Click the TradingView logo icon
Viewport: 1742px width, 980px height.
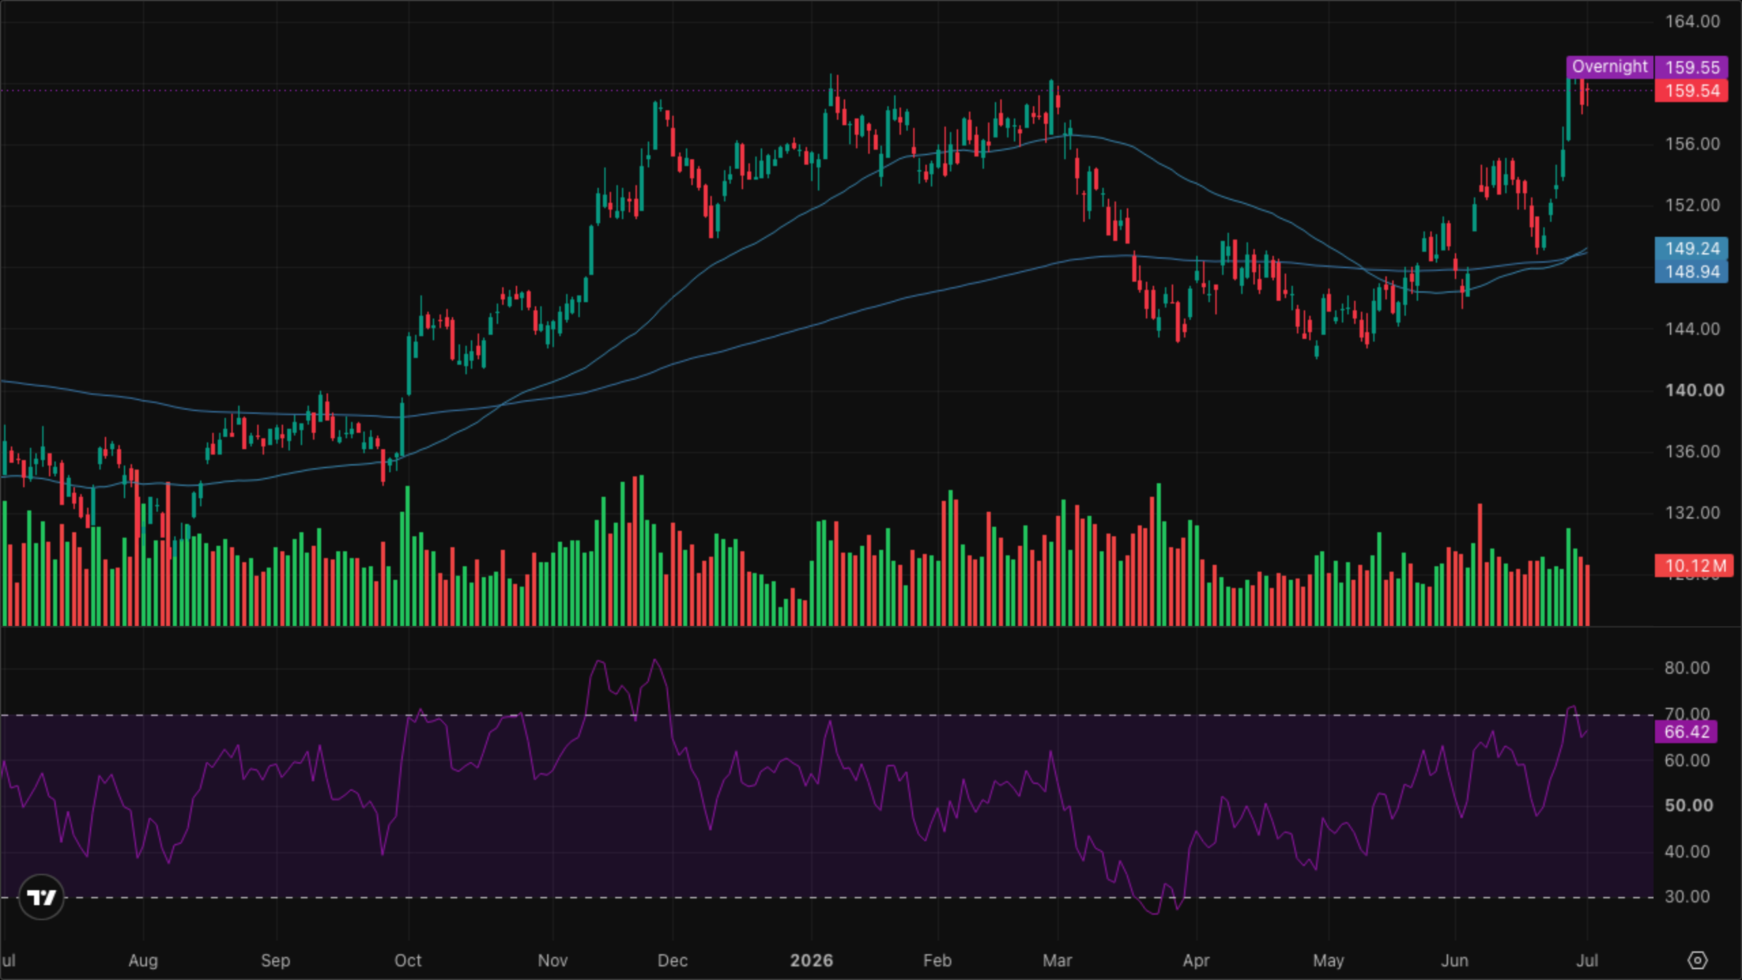42,897
